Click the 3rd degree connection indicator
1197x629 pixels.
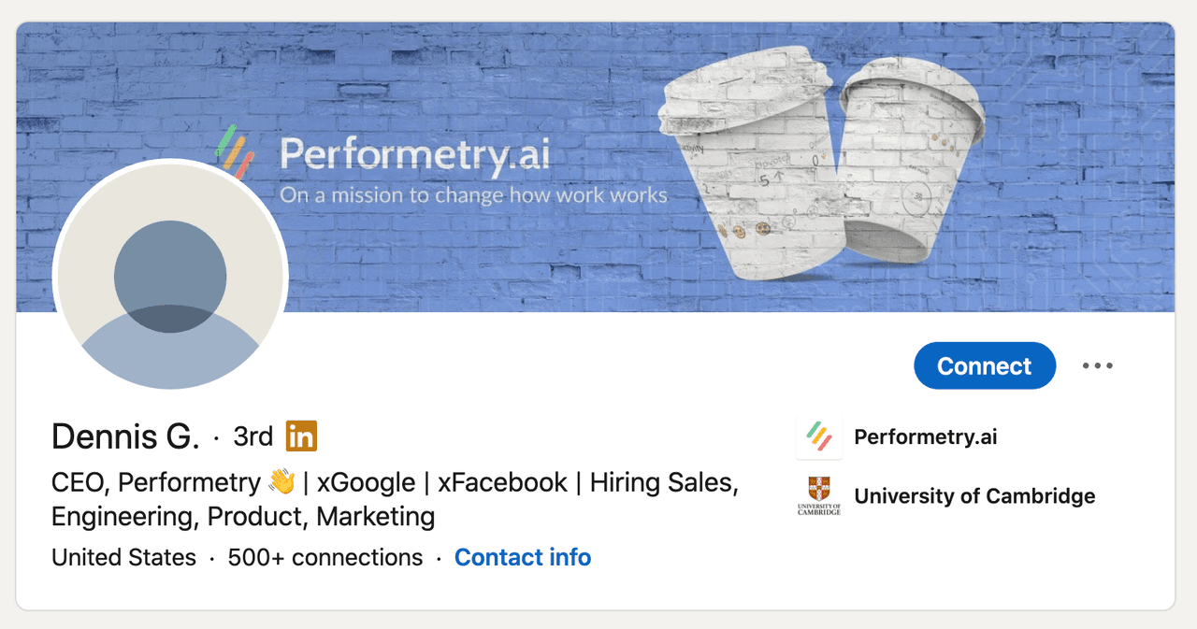[252, 436]
